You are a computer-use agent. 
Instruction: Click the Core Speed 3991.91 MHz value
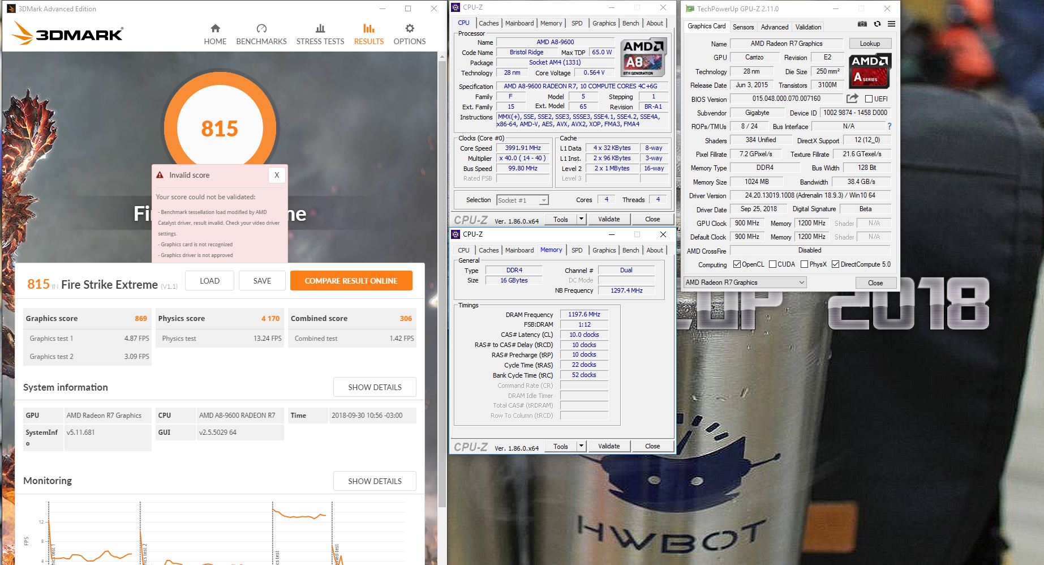pos(523,148)
